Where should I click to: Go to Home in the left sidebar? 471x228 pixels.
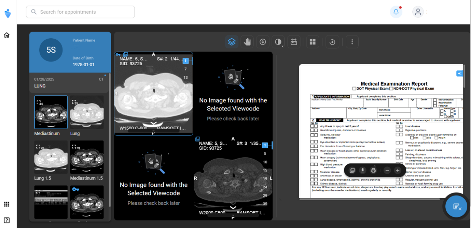pos(6,35)
